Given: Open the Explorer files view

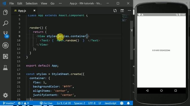Looking at the screenshot, I should [x=5, y=12].
